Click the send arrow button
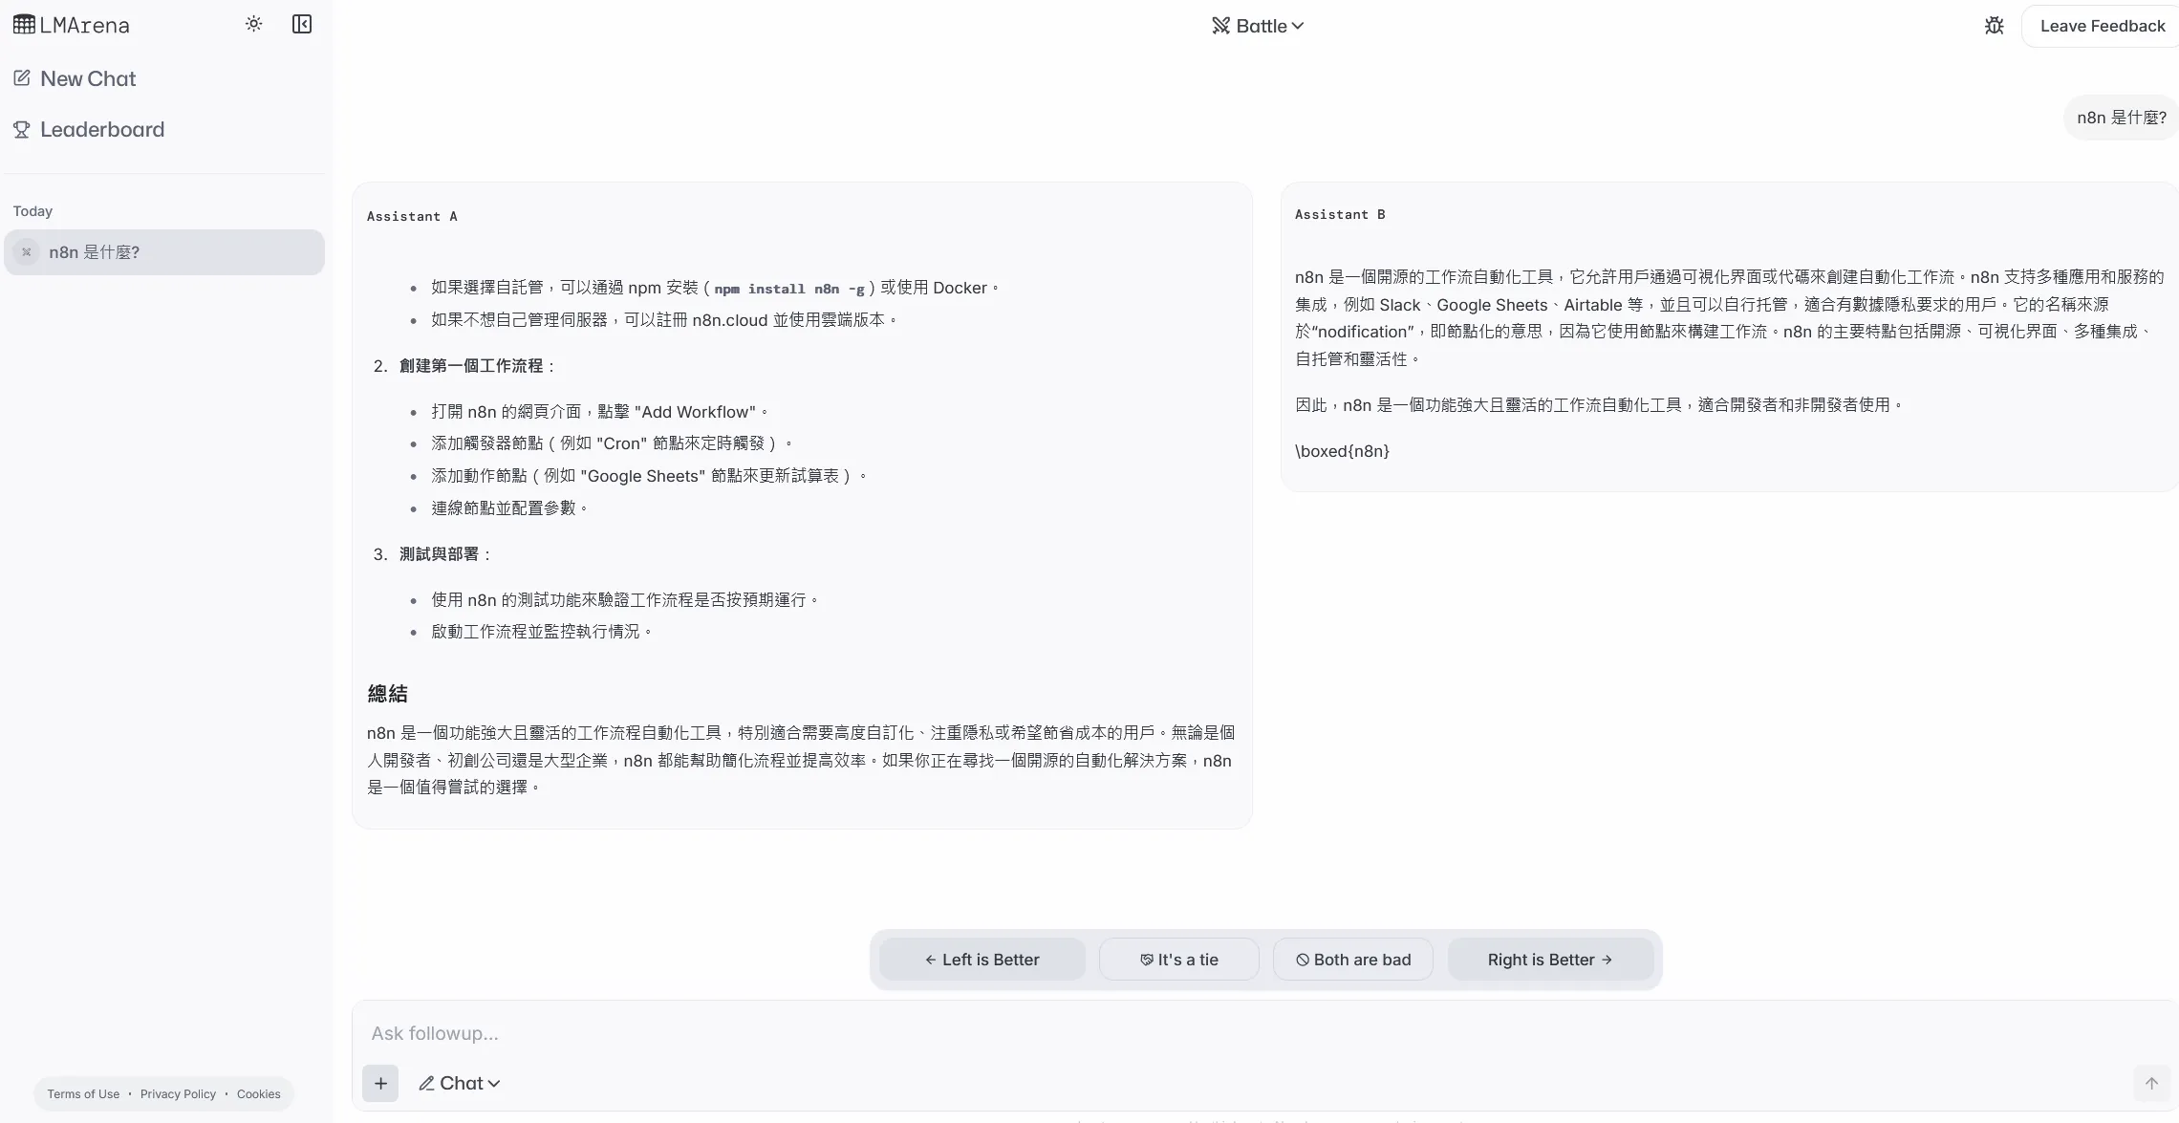This screenshot has width=2179, height=1123. [x=2151, y=1083]
